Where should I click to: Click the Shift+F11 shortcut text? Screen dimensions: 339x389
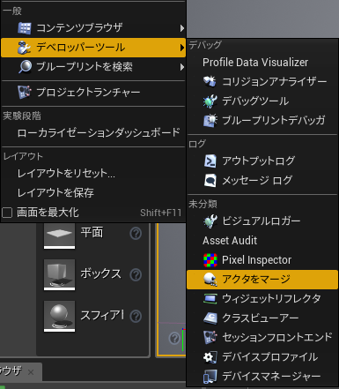coord(161,213)
